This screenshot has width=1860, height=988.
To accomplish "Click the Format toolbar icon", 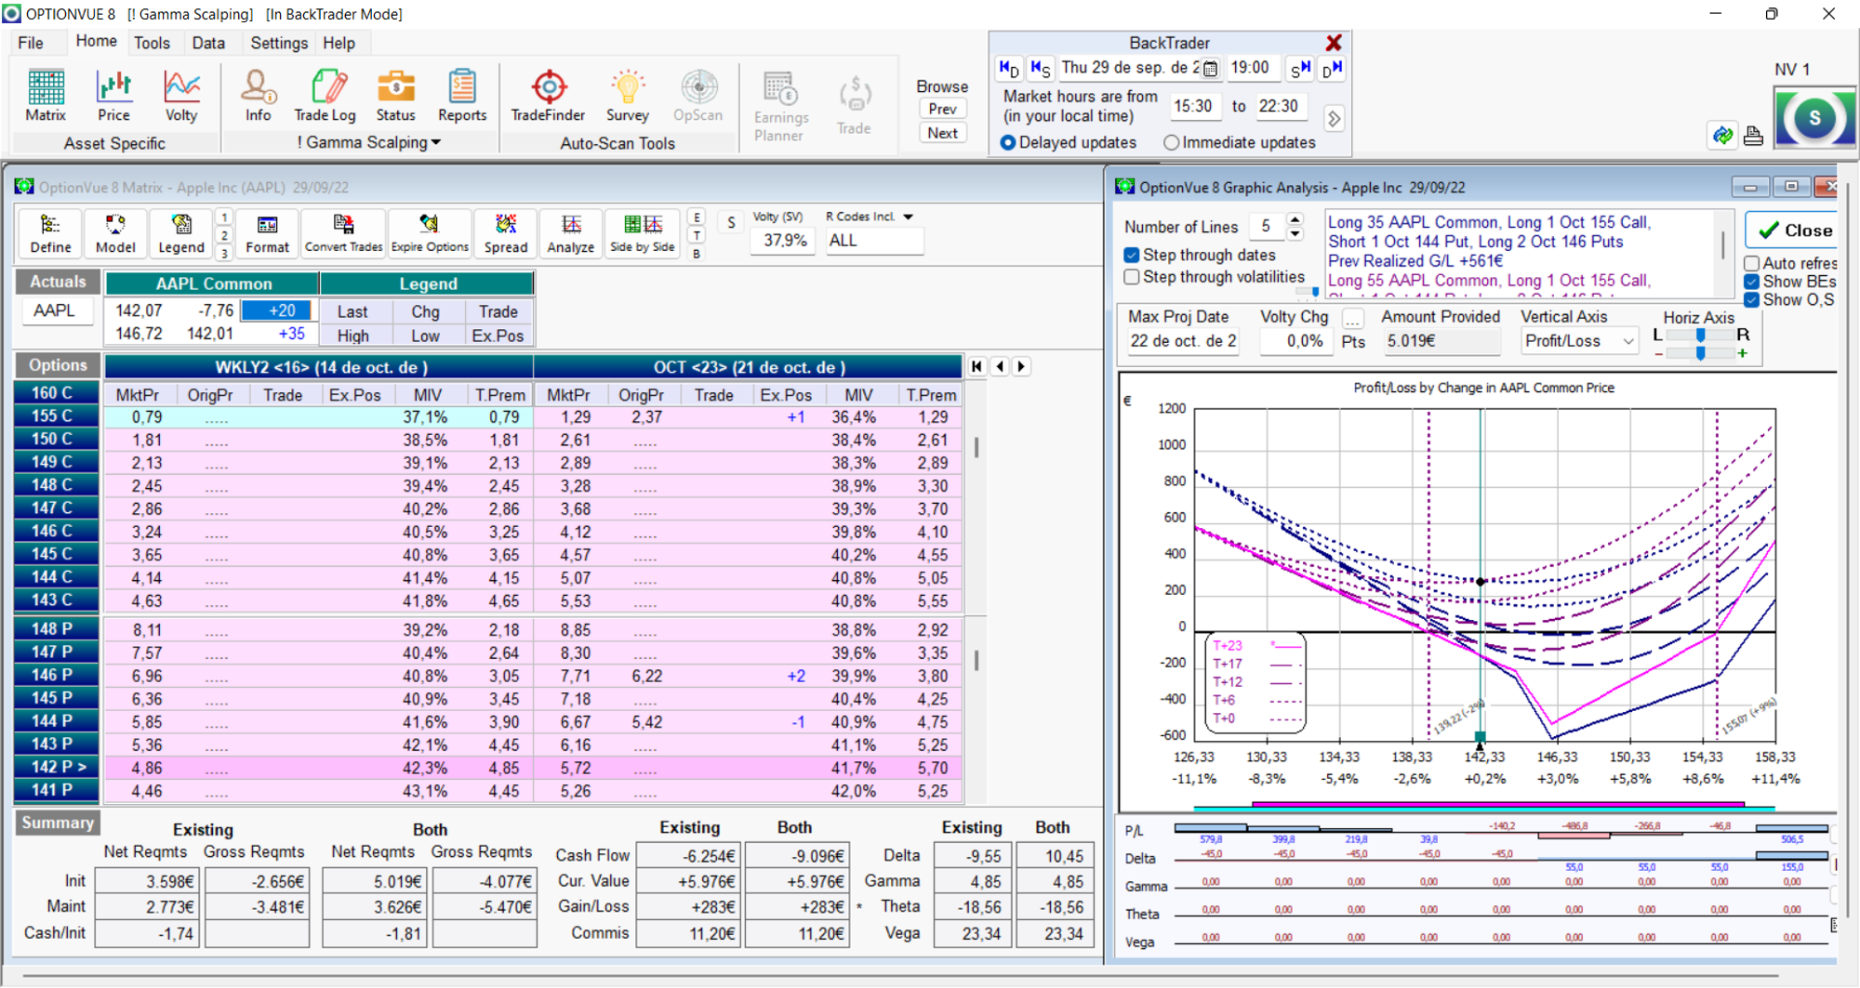I will (x=268, y=233).
